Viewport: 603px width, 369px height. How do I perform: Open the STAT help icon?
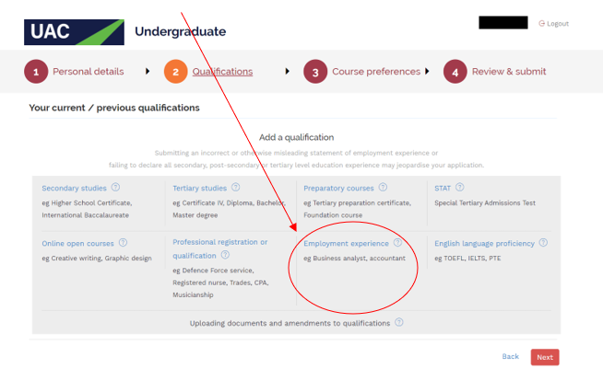pos(459,188)
